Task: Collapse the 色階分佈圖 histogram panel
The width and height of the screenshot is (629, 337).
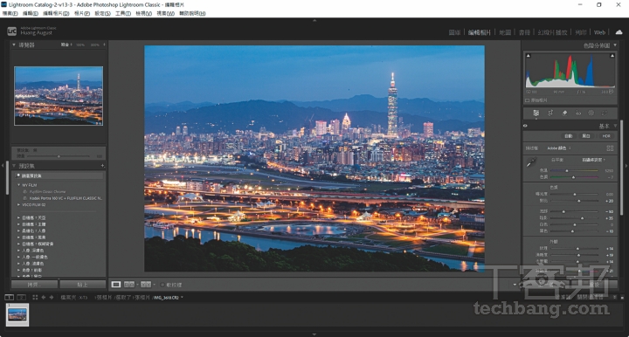Action: (615, 45)
